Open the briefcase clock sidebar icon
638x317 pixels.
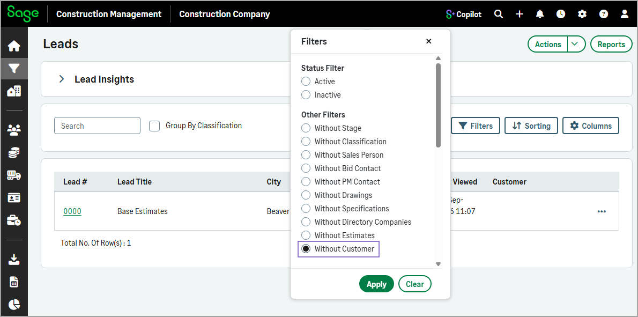[14, 220]
